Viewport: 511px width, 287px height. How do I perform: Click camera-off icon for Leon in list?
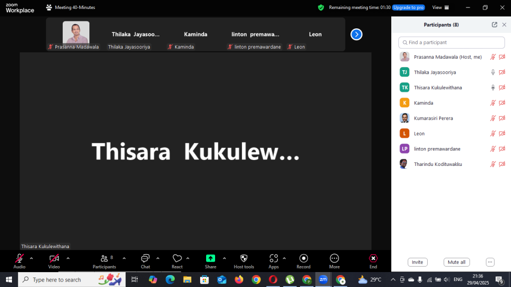click(502, 134)
